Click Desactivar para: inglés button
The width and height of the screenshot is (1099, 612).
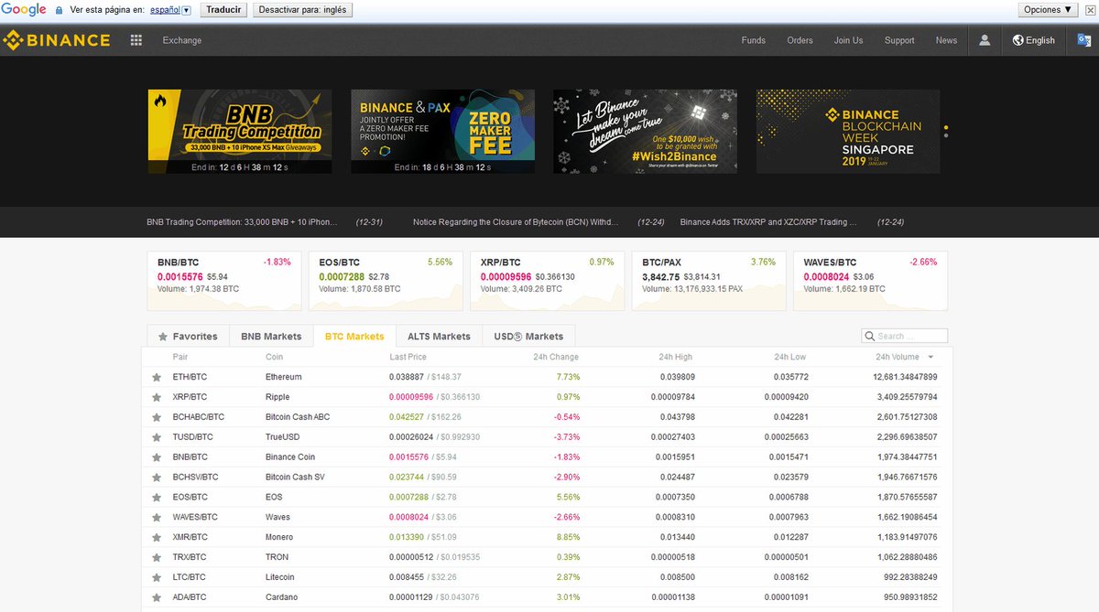(302, 10)
